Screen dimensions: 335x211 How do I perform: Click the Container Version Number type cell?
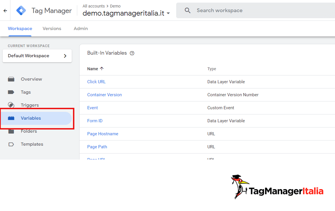coord(233,95)
